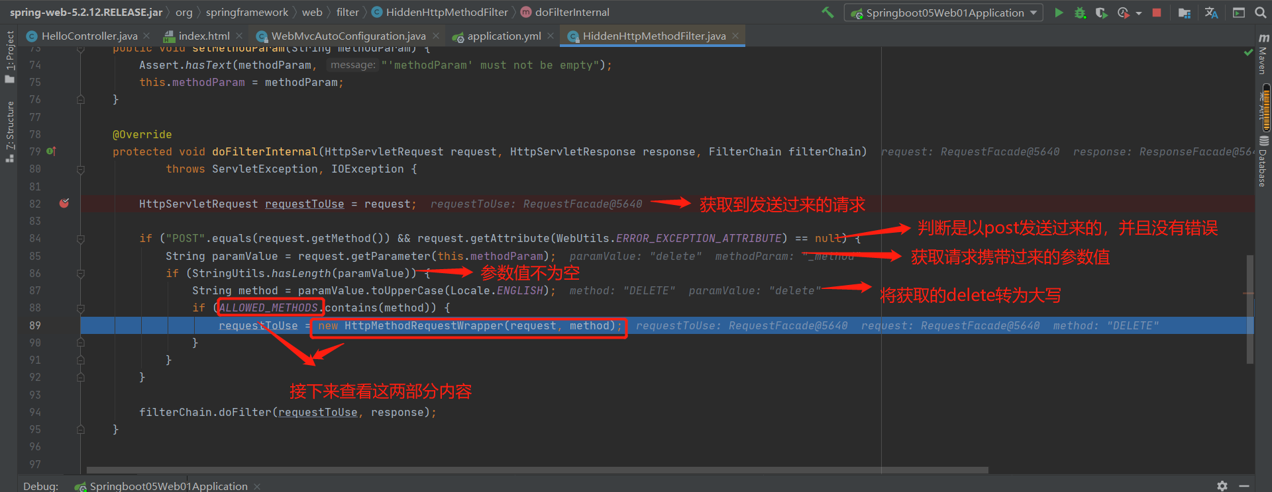1272x492 pixels.
Task: Collapse the throws clause fold at line 80
Action: point(80,169)
